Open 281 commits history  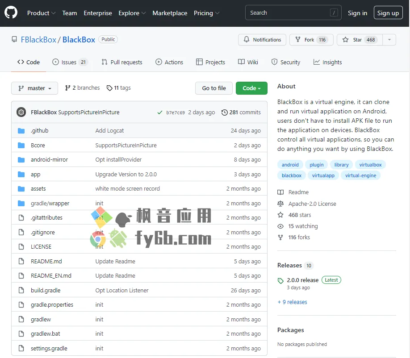pos(241,112)
